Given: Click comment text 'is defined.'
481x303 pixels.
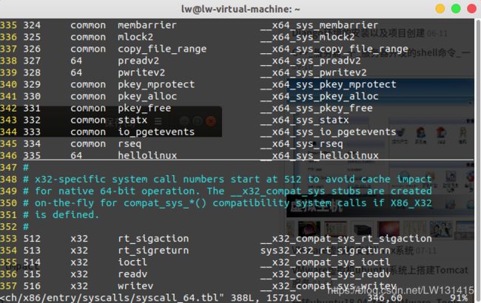Looking at the screenshot, I should coord(67,215).
